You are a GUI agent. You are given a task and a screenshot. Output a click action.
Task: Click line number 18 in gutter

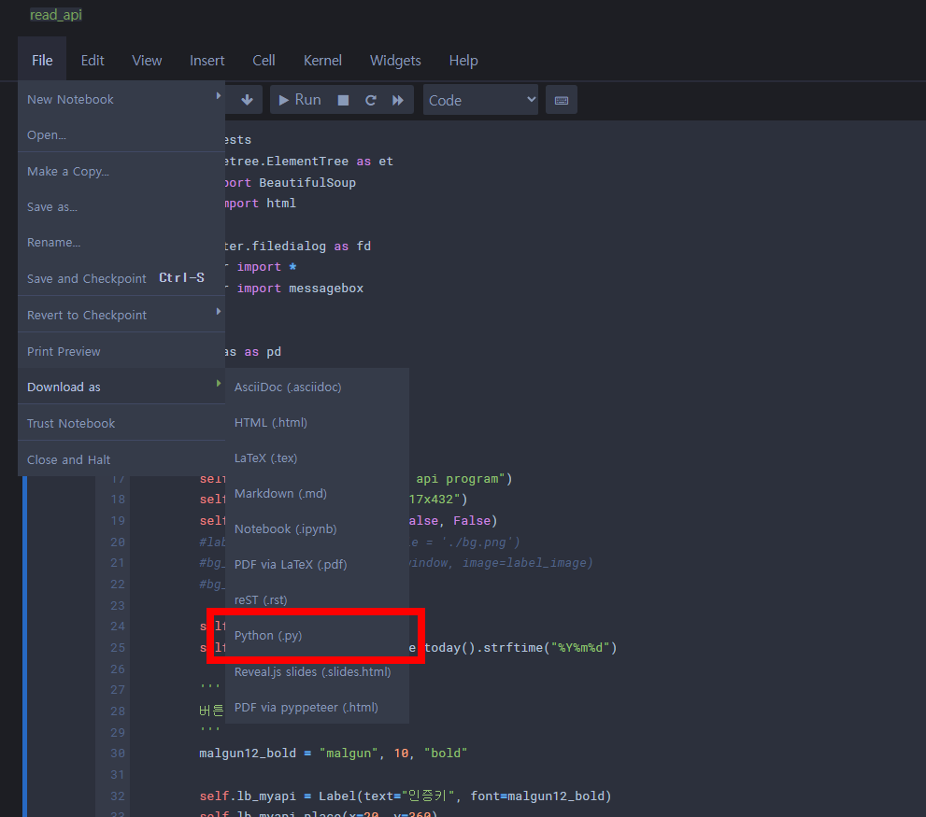pos(118,500)
